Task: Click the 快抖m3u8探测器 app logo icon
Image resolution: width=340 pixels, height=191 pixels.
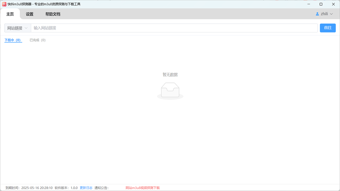Action: [x=4, y=4]
